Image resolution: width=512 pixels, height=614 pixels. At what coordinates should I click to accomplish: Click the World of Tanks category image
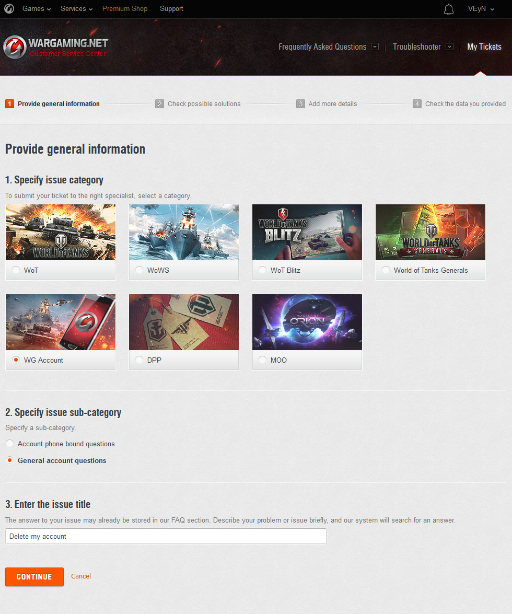tap(61, 232)
